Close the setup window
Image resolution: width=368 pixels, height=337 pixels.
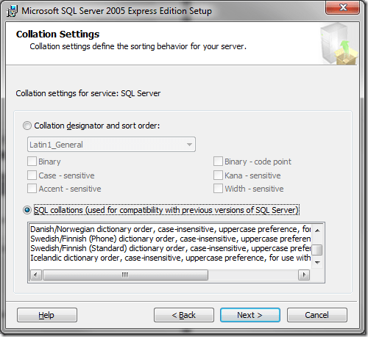[343, 7]
